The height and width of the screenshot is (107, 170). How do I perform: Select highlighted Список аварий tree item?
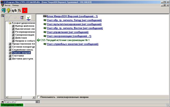pyautogui.click(x=21, y=53)
